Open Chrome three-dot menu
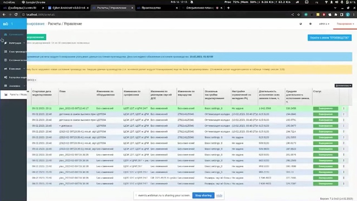357x201 pixels. (x=354, y=15)
